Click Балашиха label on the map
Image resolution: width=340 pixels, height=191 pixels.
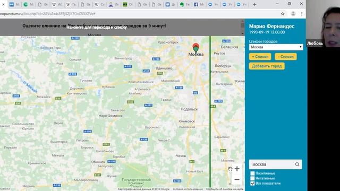(229, 47)
